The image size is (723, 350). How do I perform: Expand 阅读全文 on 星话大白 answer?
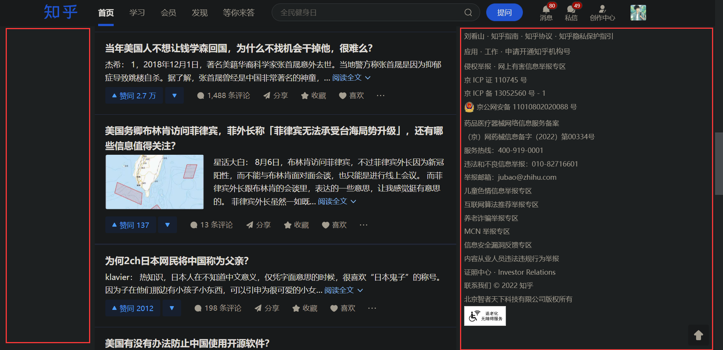point(337,201)
